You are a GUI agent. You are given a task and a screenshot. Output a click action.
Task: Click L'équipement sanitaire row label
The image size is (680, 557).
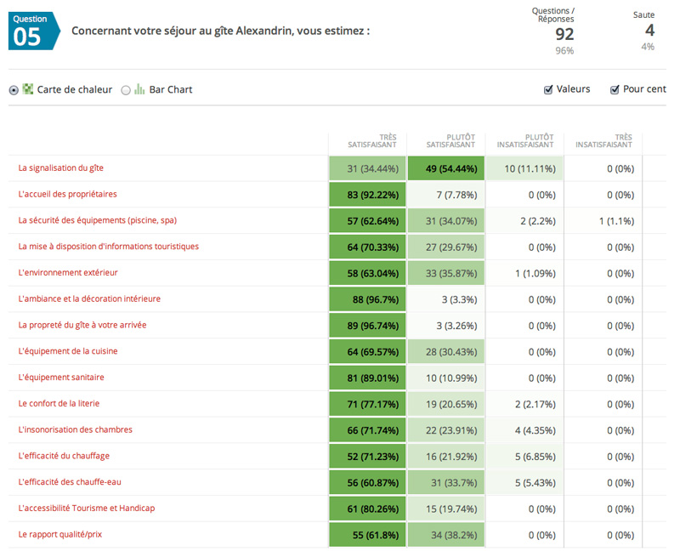pyautogui.click(x=60, y=377)
